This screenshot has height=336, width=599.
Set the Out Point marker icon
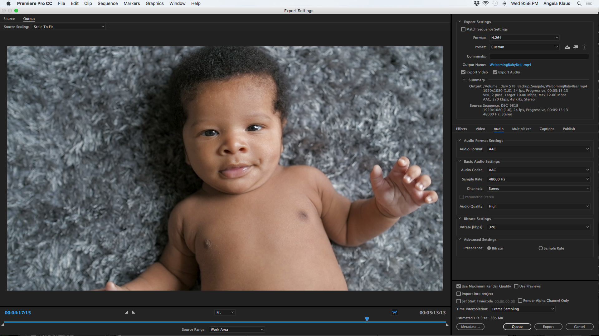pyautogui.click(x=134, y=312)
